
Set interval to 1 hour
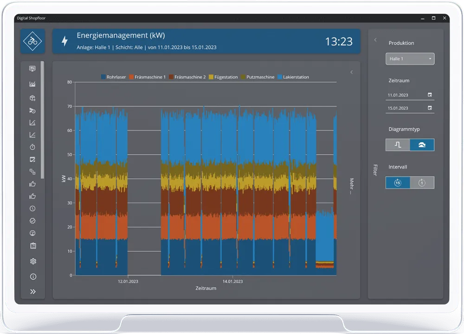(x=422, y=183)
